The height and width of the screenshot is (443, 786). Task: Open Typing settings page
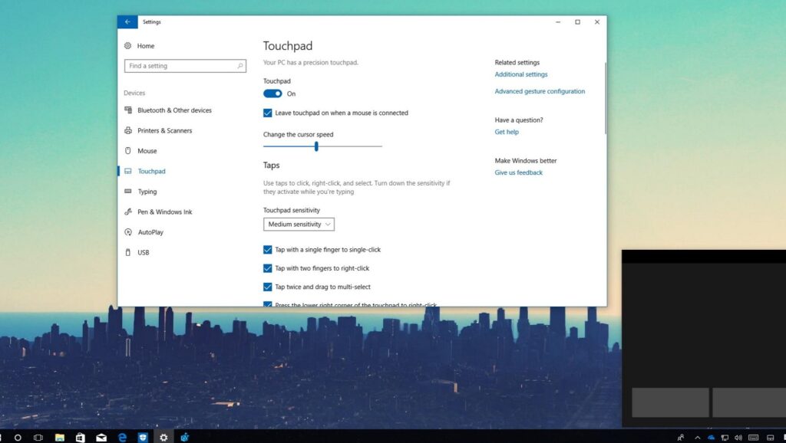[x=147, y=192]
